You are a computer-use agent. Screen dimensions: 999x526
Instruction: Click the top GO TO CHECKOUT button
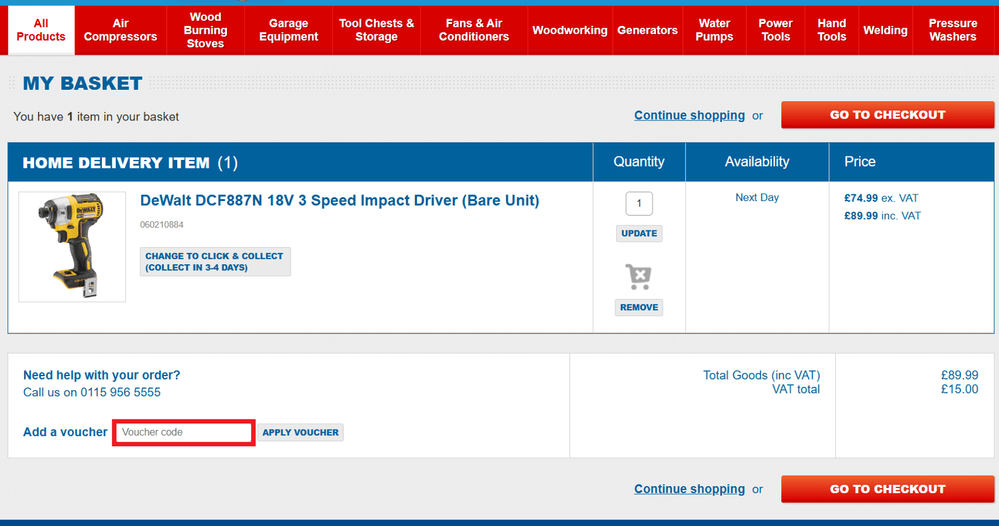pos(888,115)
